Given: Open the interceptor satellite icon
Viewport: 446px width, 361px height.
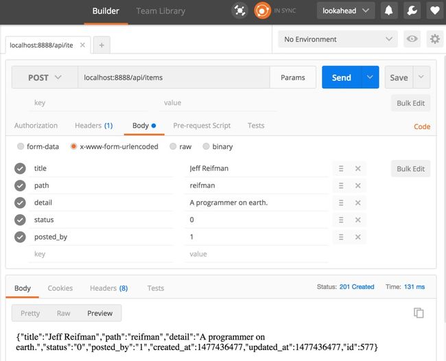Looking at the screenshot, I should coord(239,11).
